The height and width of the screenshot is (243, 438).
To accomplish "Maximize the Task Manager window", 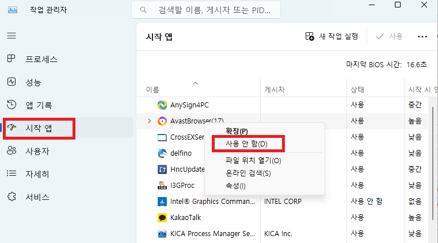I will pos(398,5).
